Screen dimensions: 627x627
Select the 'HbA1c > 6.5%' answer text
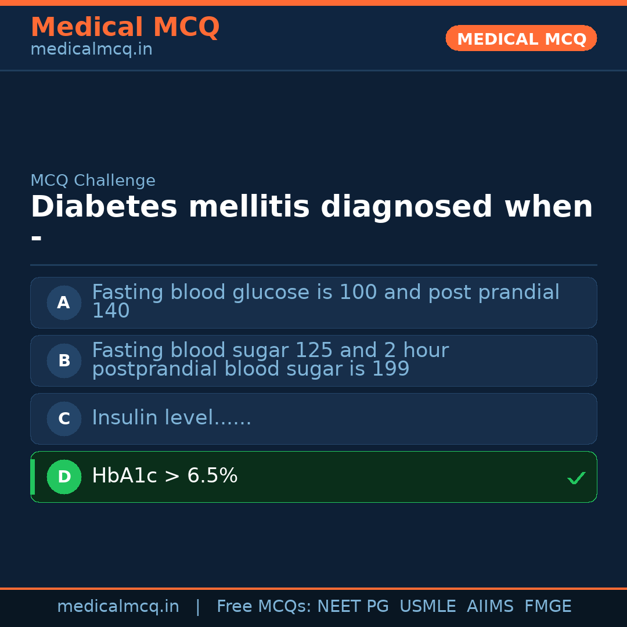(x=165, y=476)
